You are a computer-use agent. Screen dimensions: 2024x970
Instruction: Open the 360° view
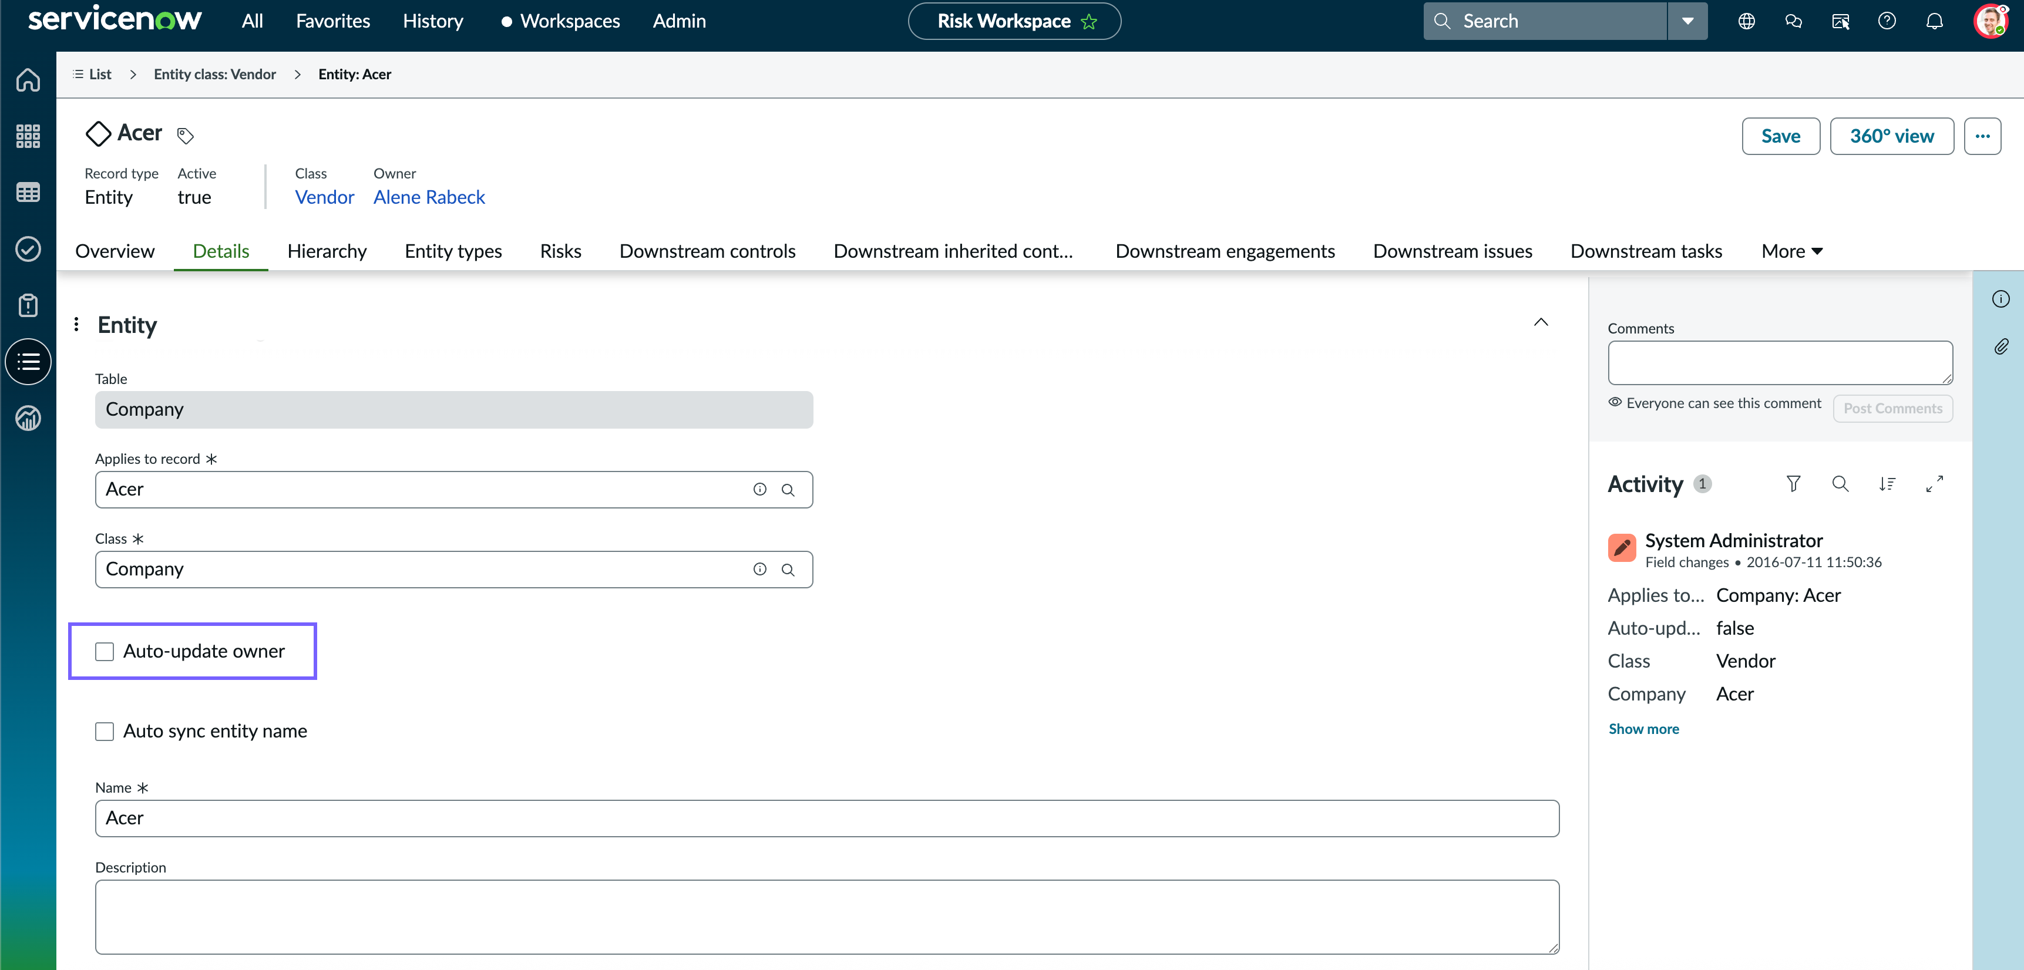(1891, 136)
